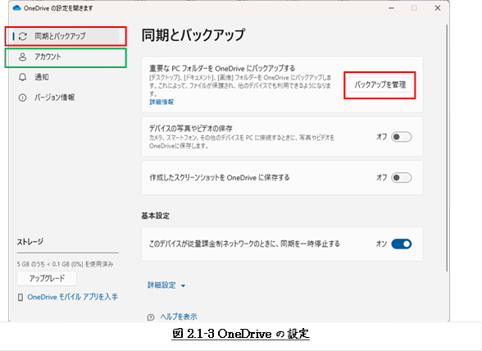
Task: Open the OneDrive モバイル アプリを入手 link
Action: (72, 297)
